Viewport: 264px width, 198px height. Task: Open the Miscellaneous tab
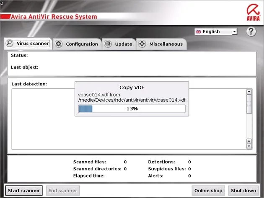(x=161, y=44)
